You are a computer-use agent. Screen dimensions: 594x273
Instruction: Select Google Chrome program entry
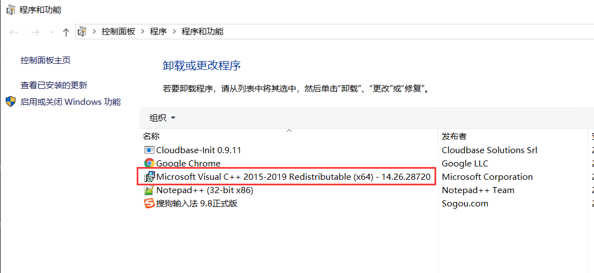188,163
